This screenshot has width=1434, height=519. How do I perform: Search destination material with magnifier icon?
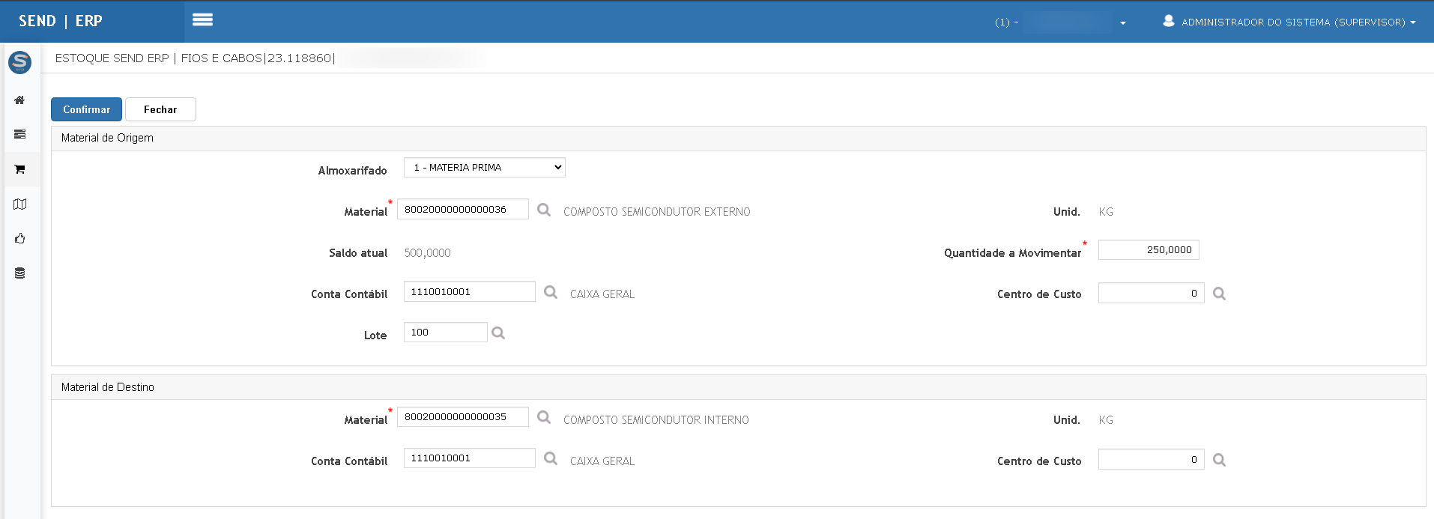click(x=544, y=418)
